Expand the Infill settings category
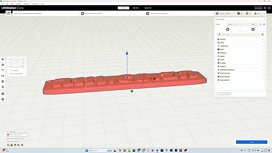Image resolution: width=272 pixels, height=153 pixels. (240, 49)
